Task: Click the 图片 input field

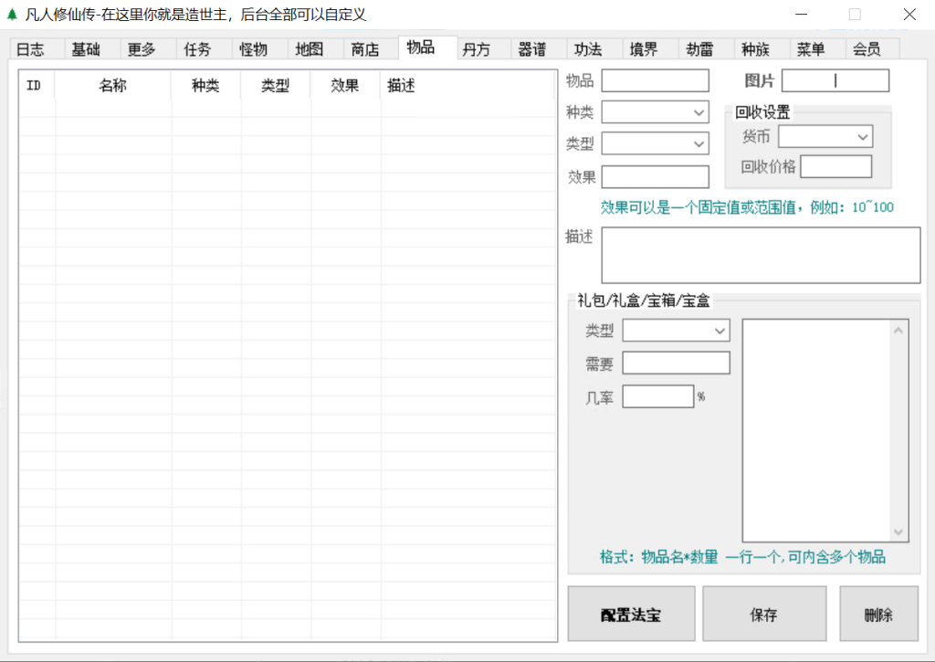Action: tap(835, 81)
